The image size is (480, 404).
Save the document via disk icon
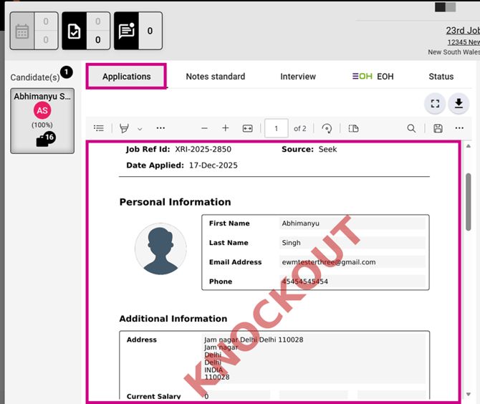(438, 128)
